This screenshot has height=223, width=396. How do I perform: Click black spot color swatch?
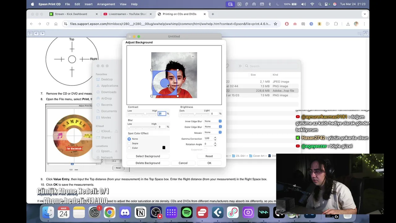pyautogui.click(x=164, y=148)
